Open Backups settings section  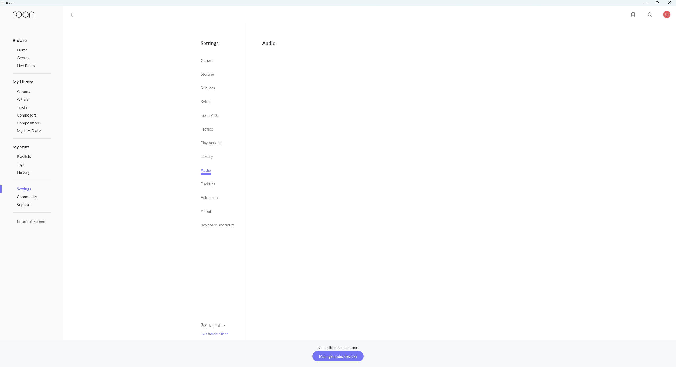click(x=208, y=184)
